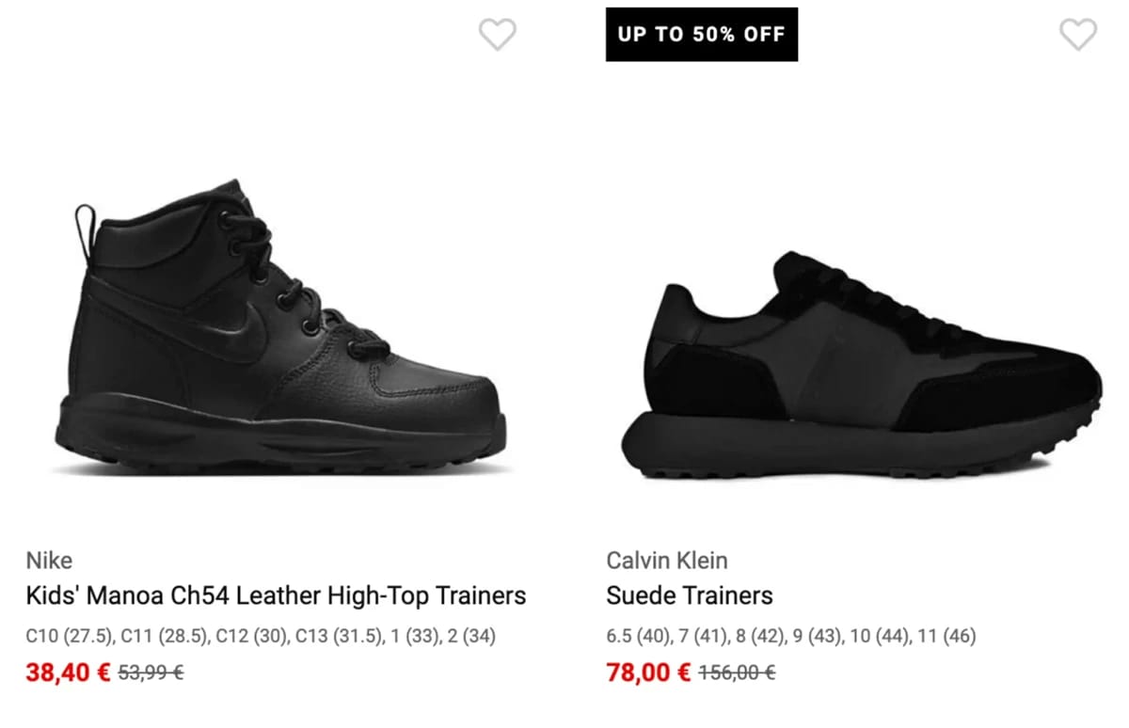The width and height of the screenshot is (1129, 728).
Task: Choose size 8 (42) on the Calvin Klein shoe
Action: (x=760, y=637)
